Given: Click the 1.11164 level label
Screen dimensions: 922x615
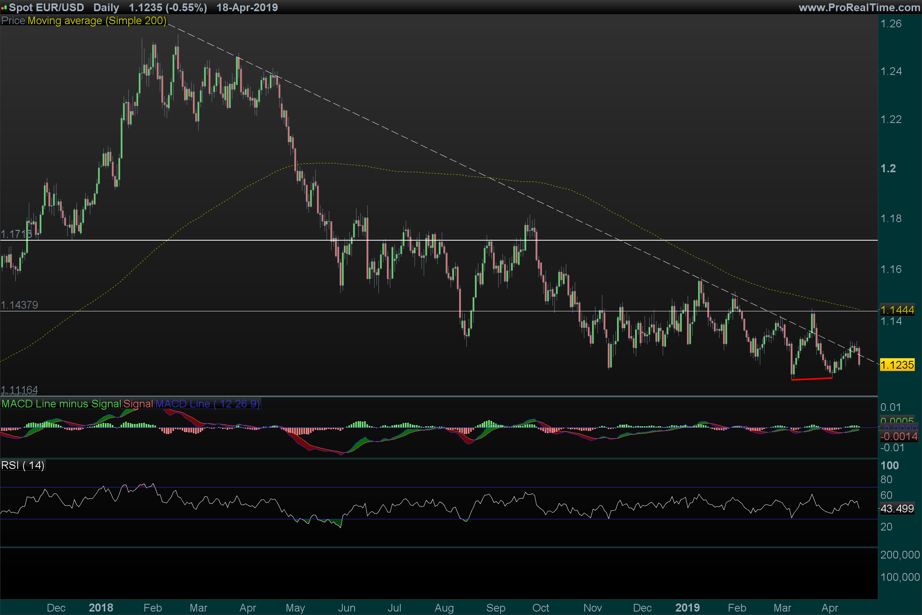Looking at the screenshot, I should coord(20,390).
